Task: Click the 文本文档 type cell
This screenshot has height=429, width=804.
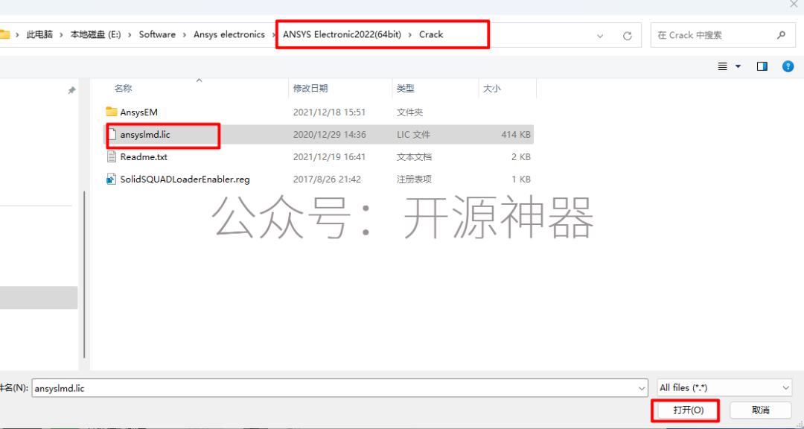Action: tap(413, 157)
